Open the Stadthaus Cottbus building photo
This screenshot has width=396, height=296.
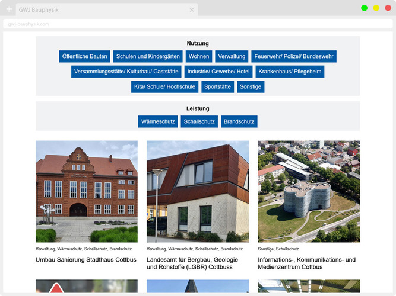click(87, 191)
